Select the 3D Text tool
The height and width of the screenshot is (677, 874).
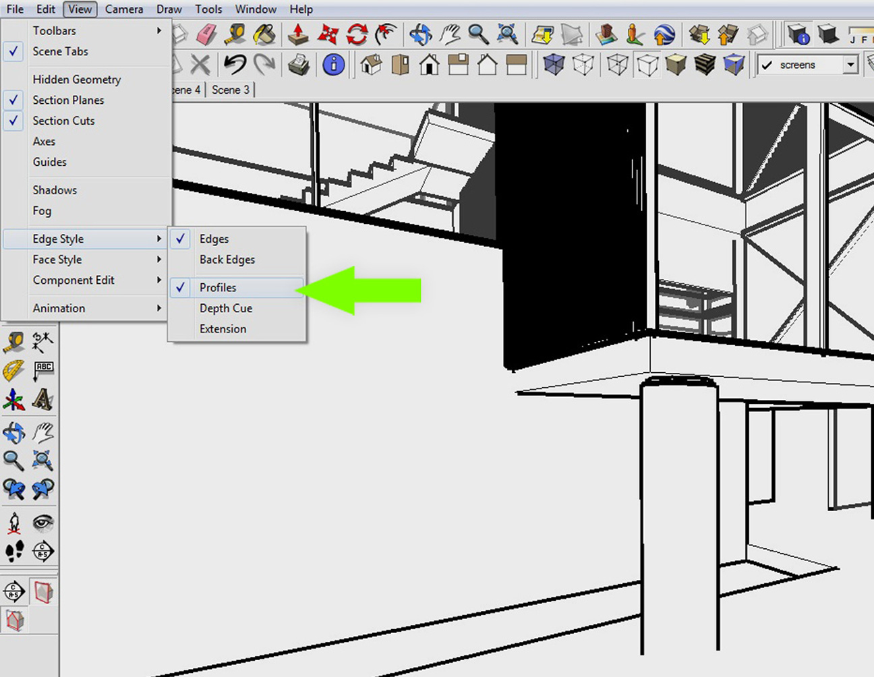[43, 400]
